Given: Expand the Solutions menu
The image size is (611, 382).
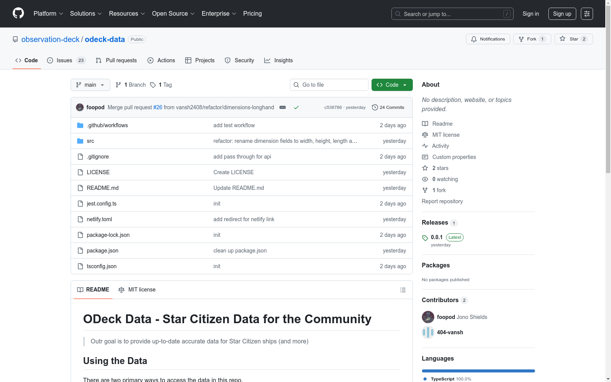Looking at the screenshot, I should point(86,14).
